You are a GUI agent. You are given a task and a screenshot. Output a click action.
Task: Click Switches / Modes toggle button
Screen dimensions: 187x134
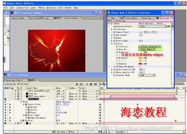tap(65, 132)
